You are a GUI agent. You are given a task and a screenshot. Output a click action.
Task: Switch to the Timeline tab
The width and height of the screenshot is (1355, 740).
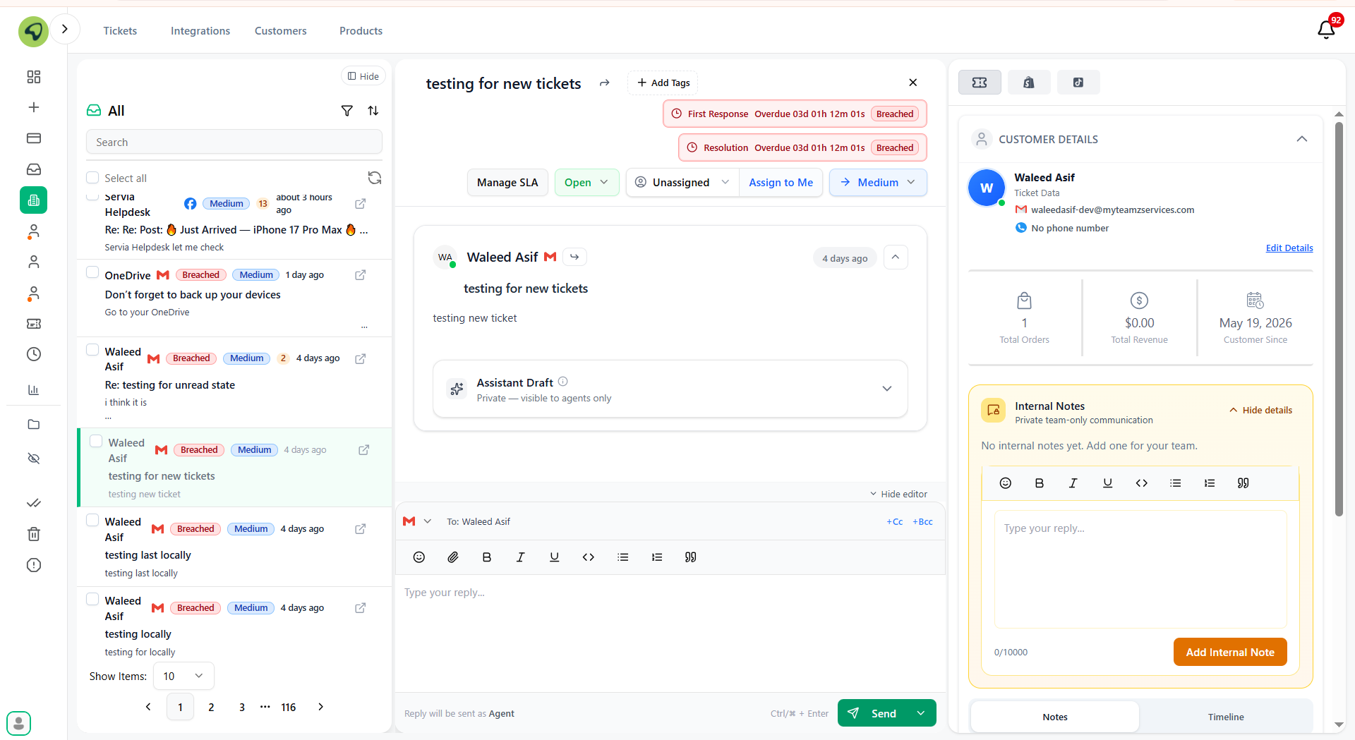tap(1226, 717)
